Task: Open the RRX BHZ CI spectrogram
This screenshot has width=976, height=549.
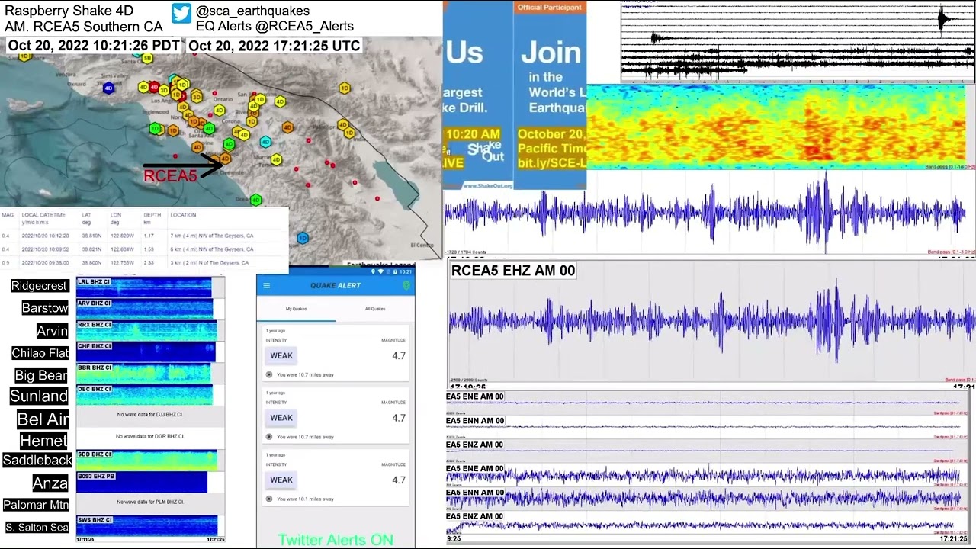Action: click(x=146, y=330)
